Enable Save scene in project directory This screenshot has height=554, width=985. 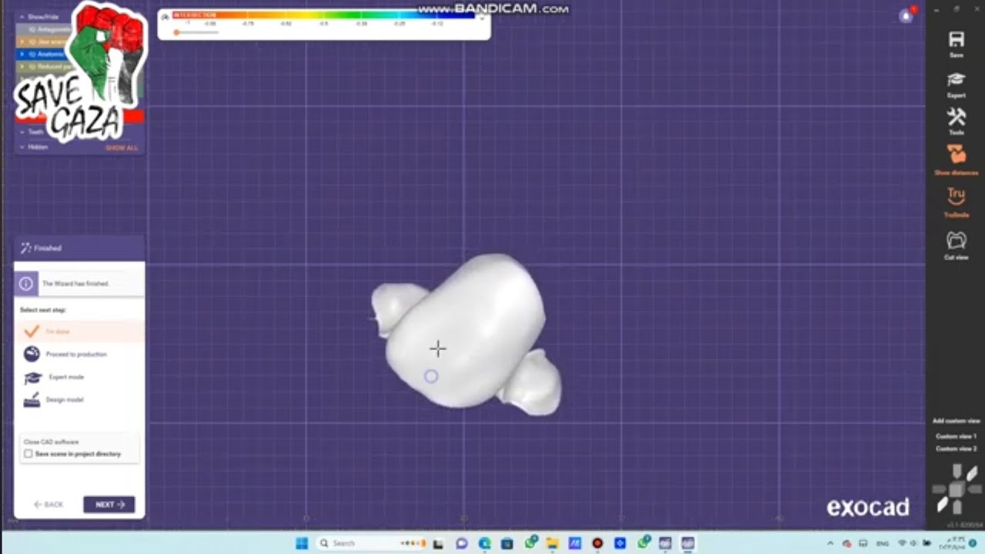(28, 454)
